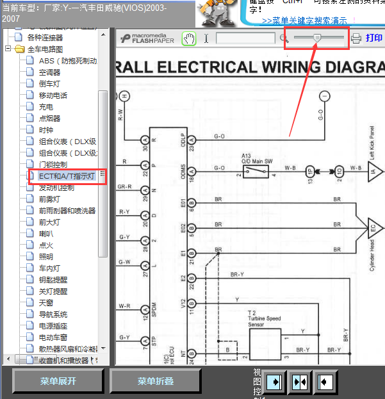
Task: Select the 发动机控制 tree item
Action: pyautogui.click(x=56, y=188)
